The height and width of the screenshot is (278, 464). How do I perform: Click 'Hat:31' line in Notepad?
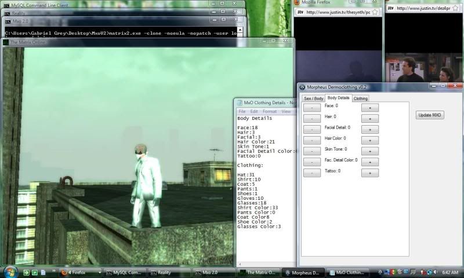[x=246, y=175]
